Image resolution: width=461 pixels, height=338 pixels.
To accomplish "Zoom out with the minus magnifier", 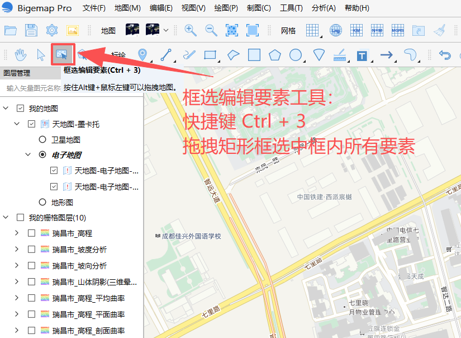I will click(x=211, y=30).
